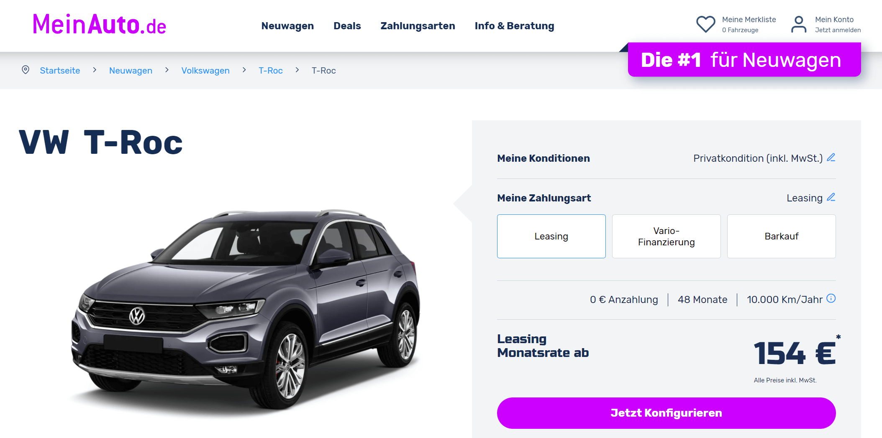Screen dimensions: 882x438
Task: Select the Vario-Finanzierung payment option
Action: click(x=666, y=236)
